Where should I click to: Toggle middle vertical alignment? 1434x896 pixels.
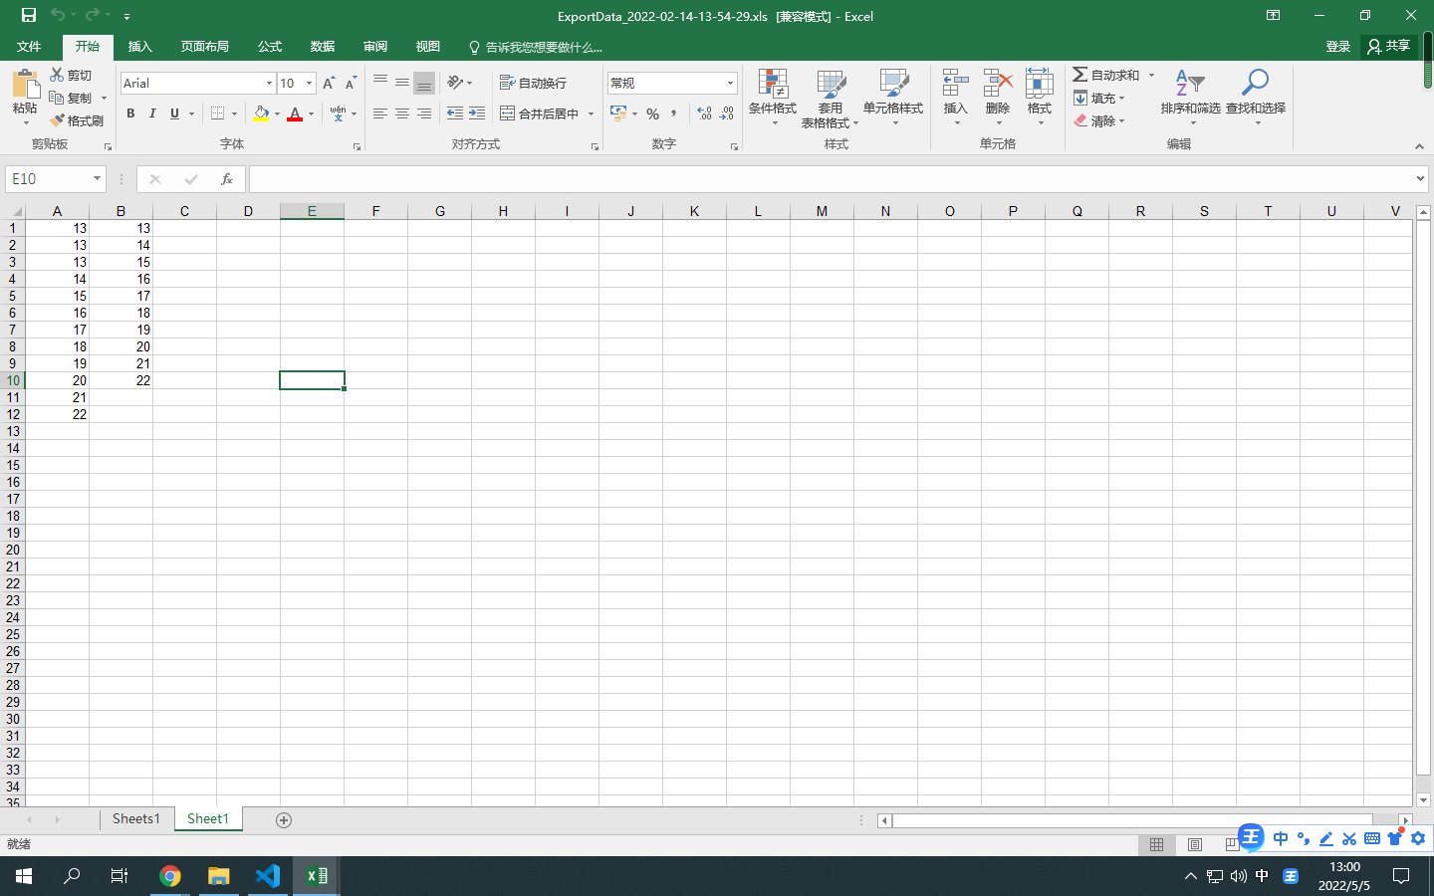(x=402, y=83)
